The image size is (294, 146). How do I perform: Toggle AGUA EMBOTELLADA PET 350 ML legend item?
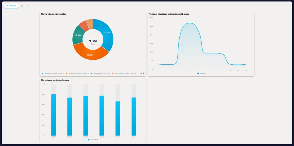click(53, 73)
